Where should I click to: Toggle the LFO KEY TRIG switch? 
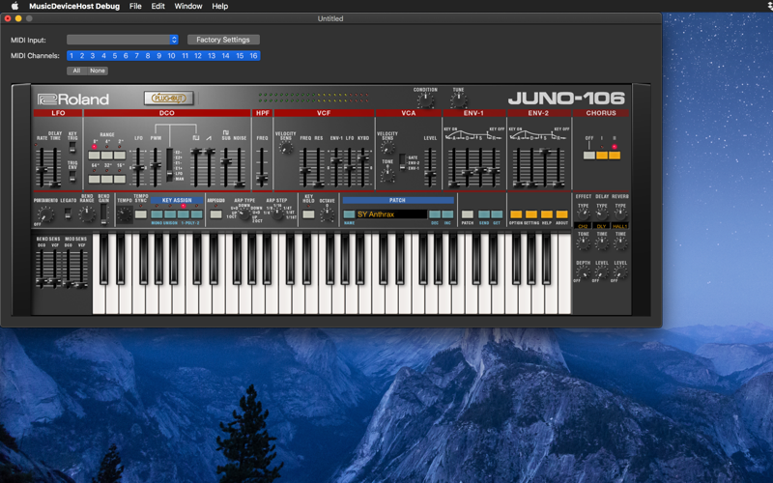click(72, 147)
